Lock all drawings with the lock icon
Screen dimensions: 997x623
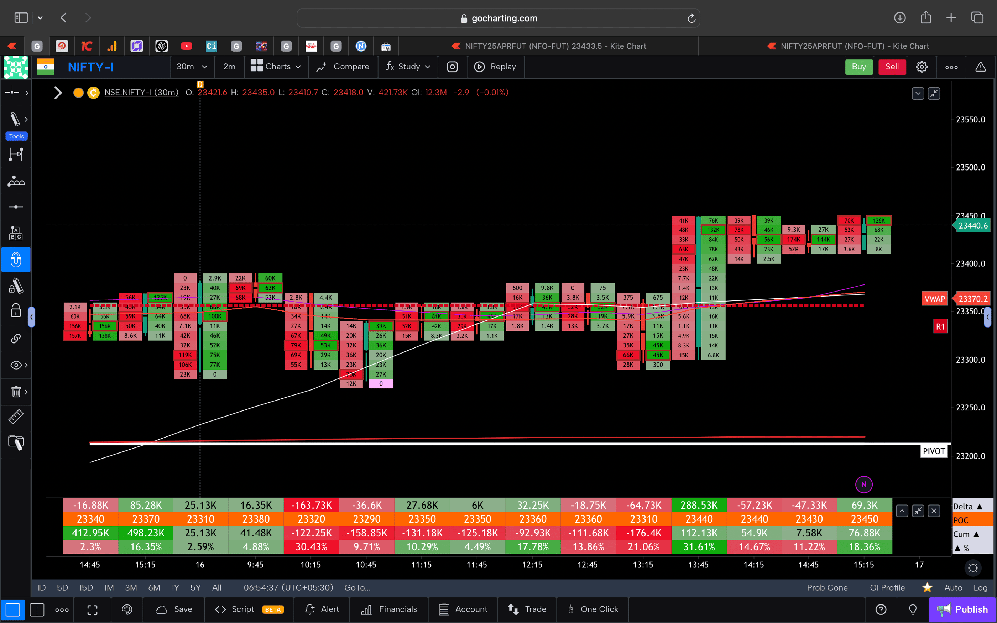tap(16, 310)
